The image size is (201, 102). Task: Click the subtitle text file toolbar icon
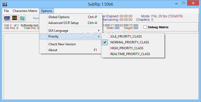coord(22,18)
